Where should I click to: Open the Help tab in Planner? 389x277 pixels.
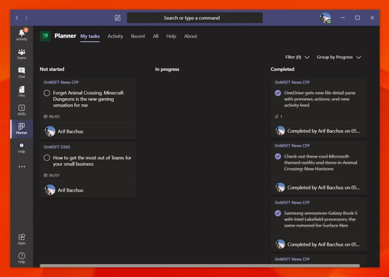click(x=171, y=36)
